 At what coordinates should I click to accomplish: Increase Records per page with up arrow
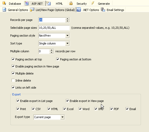[67, 19]
